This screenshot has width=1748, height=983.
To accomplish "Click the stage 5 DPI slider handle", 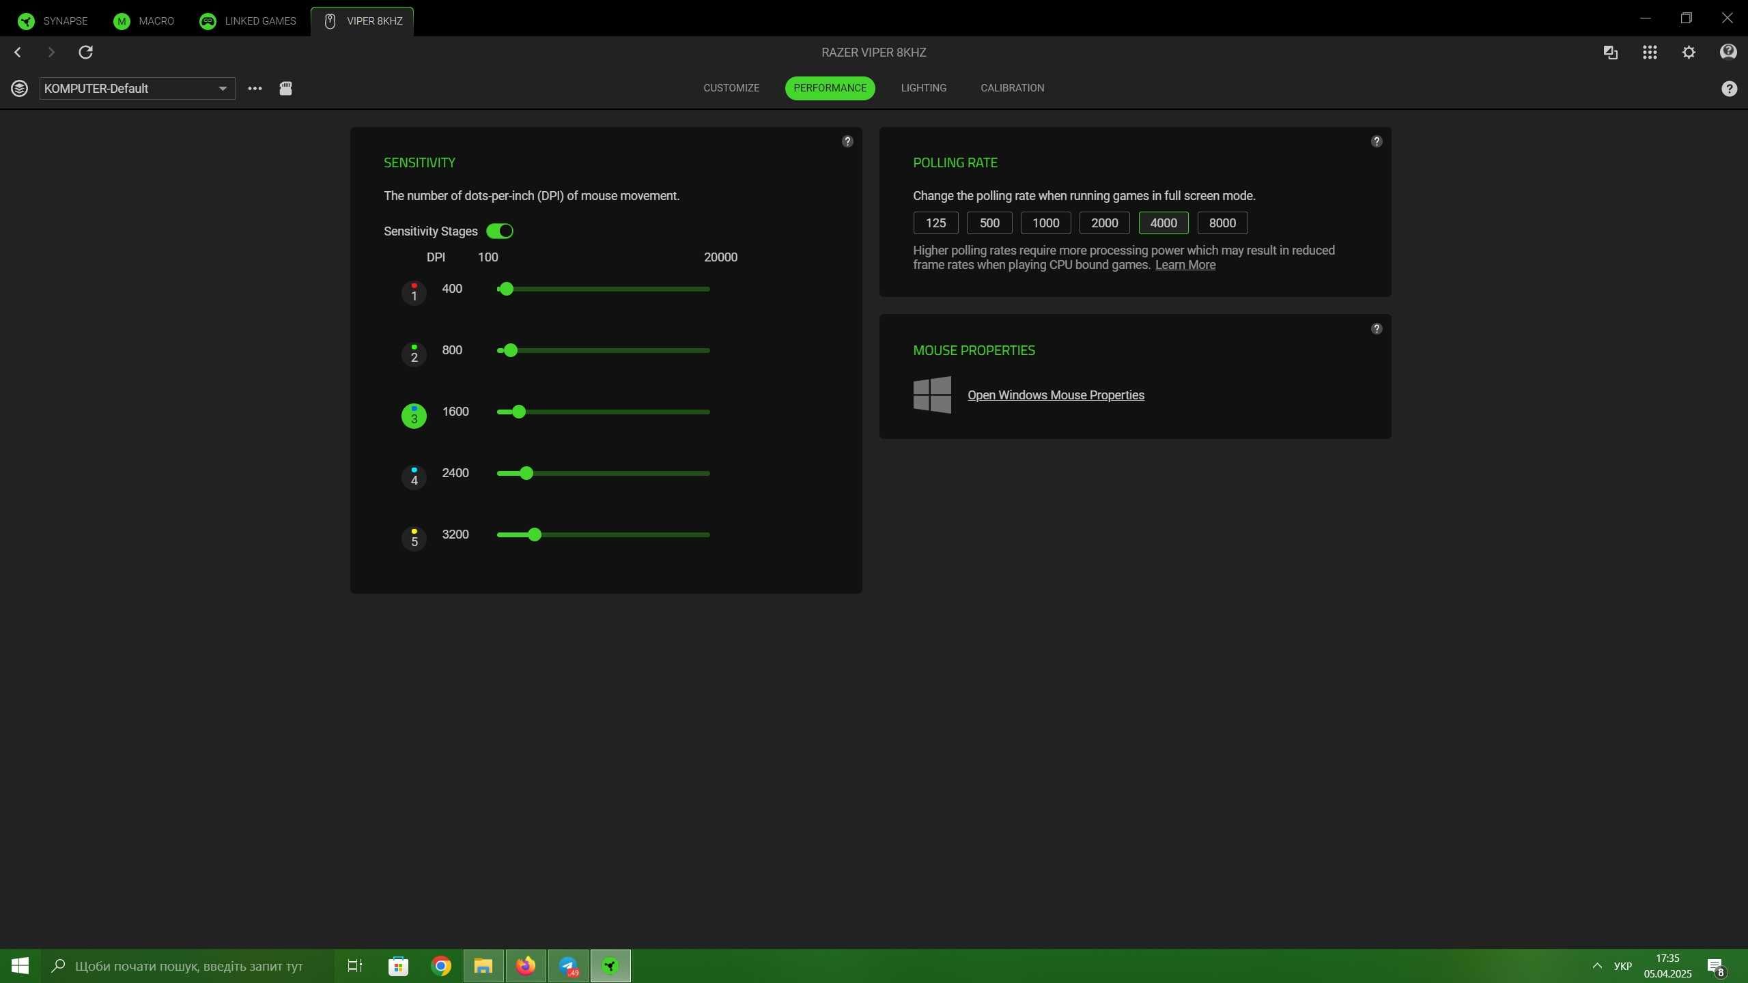I will click(535, 535).
